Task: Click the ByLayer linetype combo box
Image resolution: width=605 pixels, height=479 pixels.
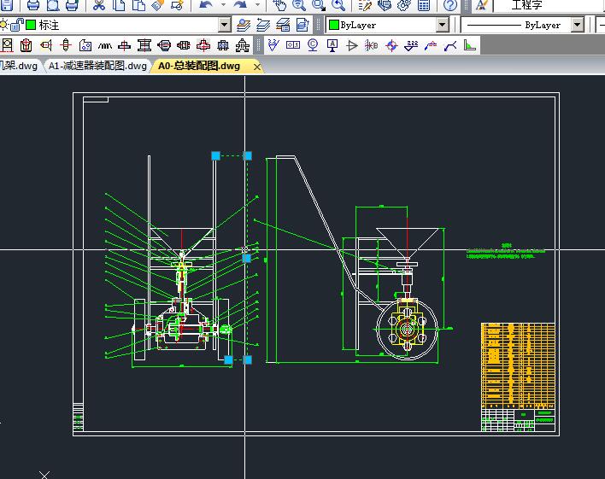Action: coord(523,25)
